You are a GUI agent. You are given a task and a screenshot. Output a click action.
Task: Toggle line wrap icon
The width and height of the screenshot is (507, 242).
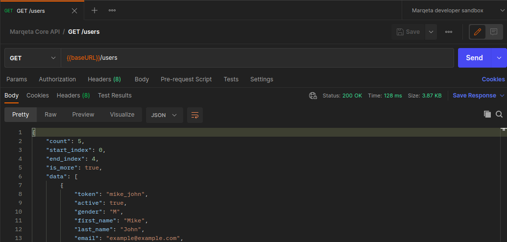pos(195,115)
